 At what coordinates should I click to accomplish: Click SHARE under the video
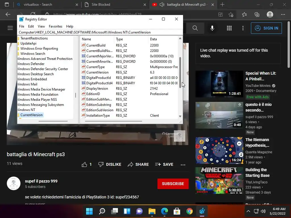tap(138, 164)
